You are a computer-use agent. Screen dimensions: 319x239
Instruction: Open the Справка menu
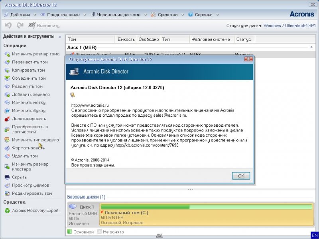(x=204, y=15)
